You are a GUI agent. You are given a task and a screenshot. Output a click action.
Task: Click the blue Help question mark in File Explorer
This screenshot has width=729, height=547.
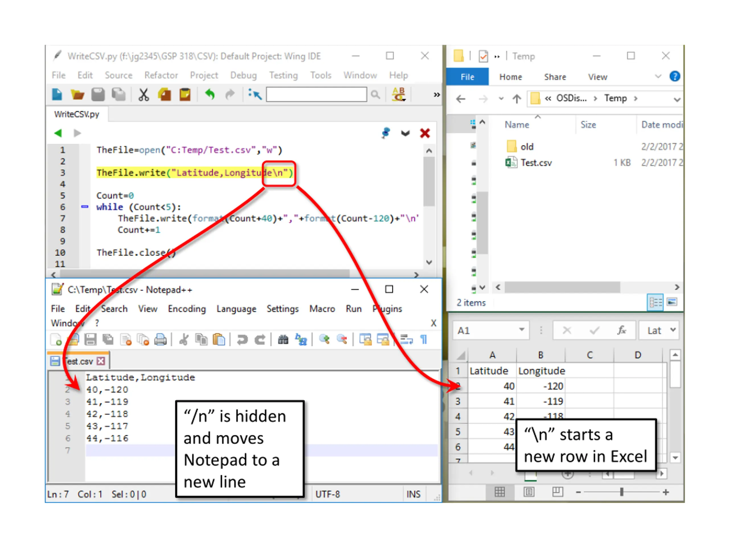click(x=675, y=76)
